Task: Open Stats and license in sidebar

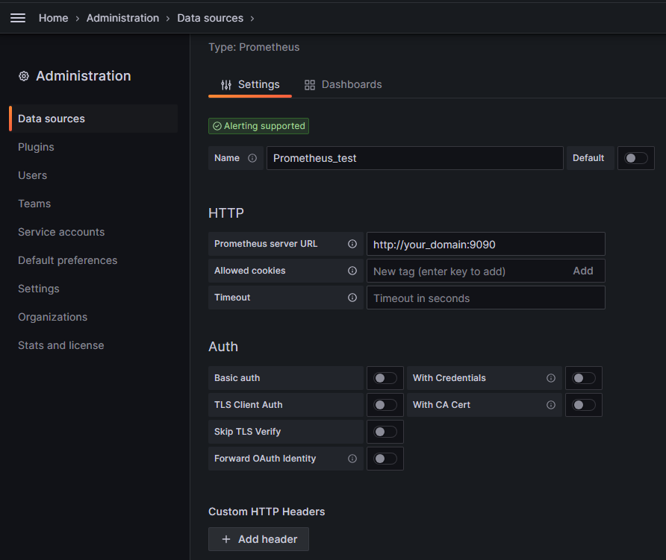Action: coord(60,345)
